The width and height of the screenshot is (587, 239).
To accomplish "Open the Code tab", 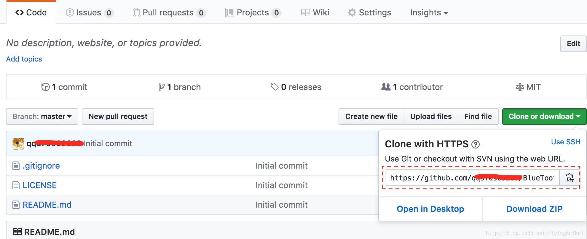I will (31, 12).
